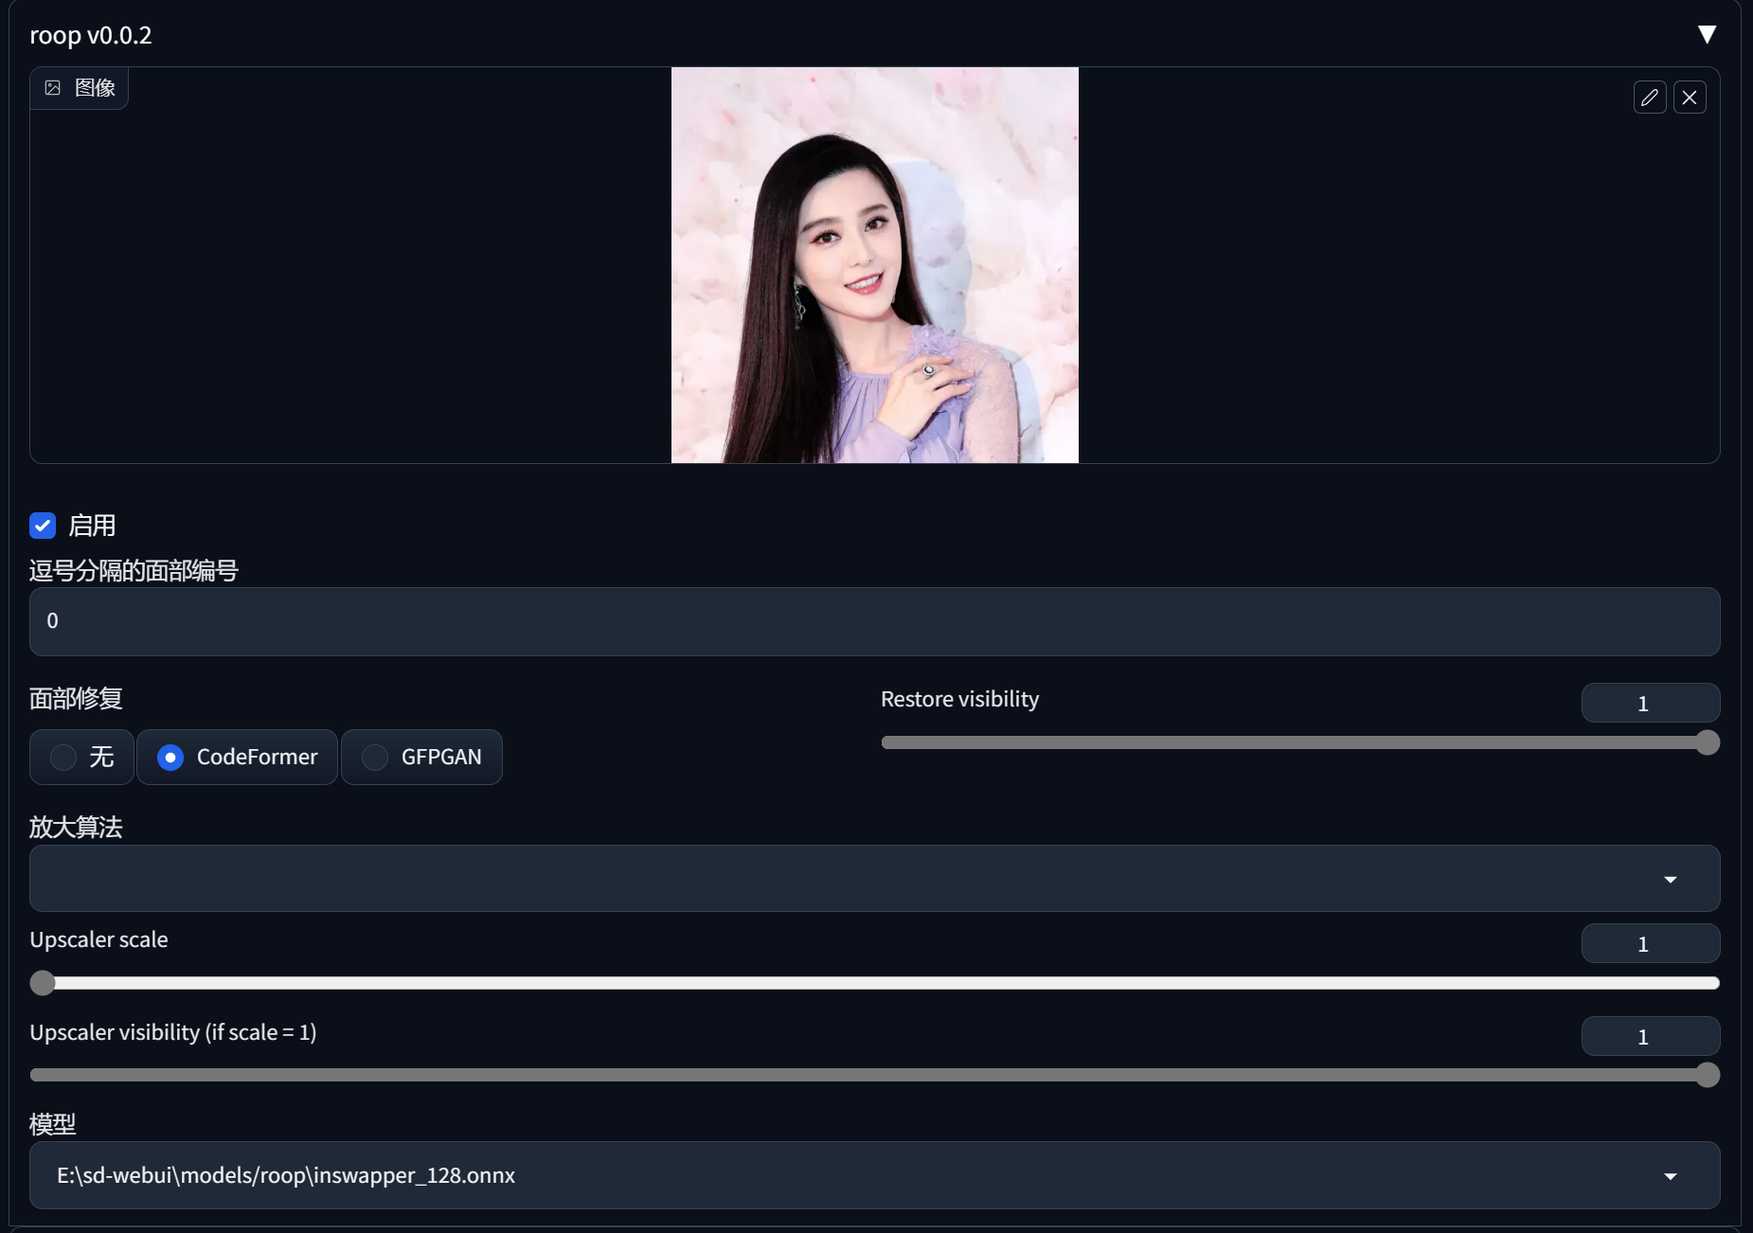Clear the uploaded image with the X icon
The height and width of the screenshot is (1233, 1753).
1690,97
